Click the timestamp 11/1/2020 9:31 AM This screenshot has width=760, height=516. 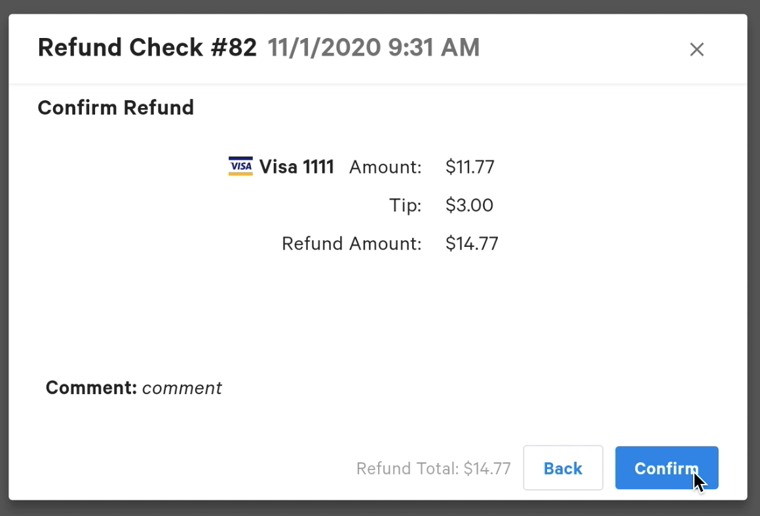coord(373,47)
